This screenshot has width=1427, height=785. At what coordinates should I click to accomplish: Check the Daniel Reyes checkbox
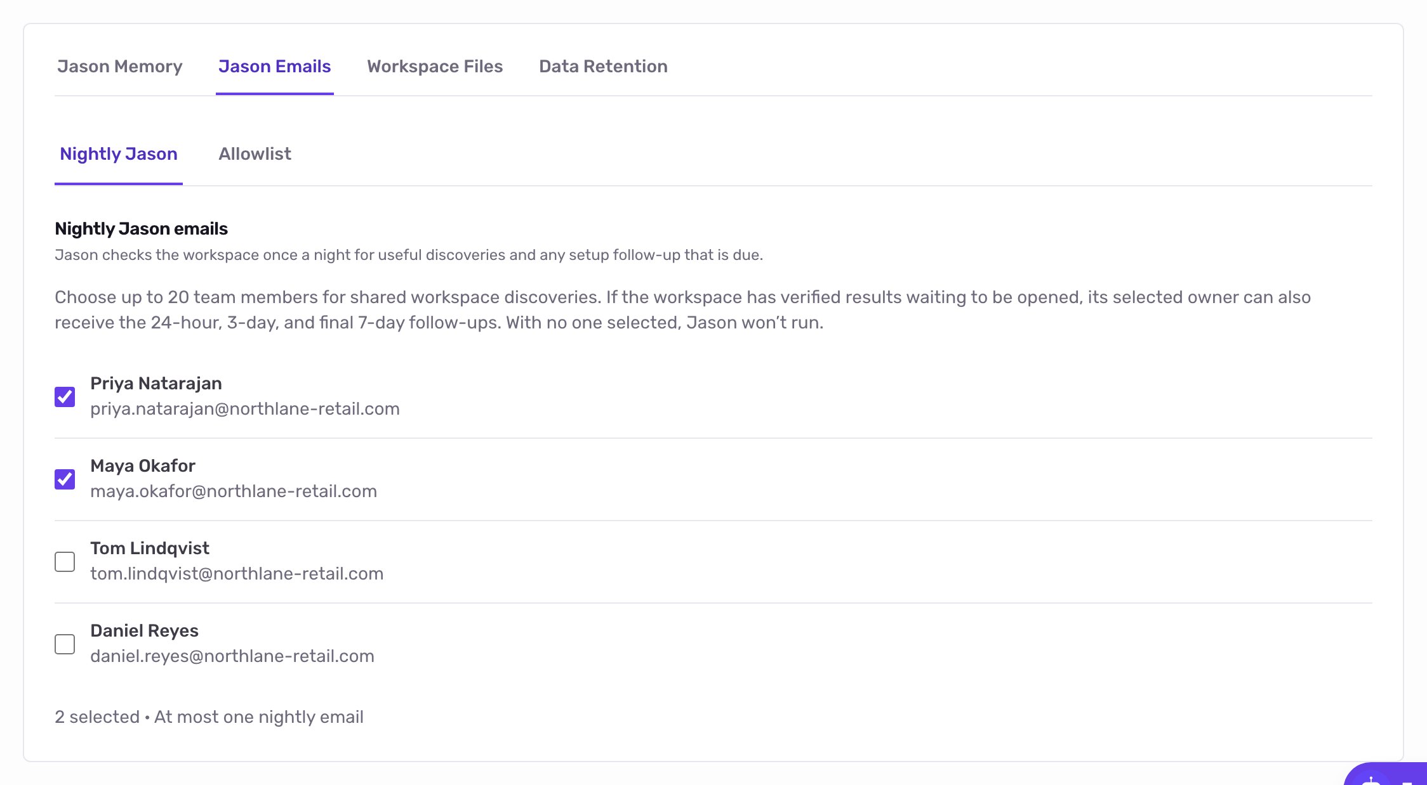65,644
